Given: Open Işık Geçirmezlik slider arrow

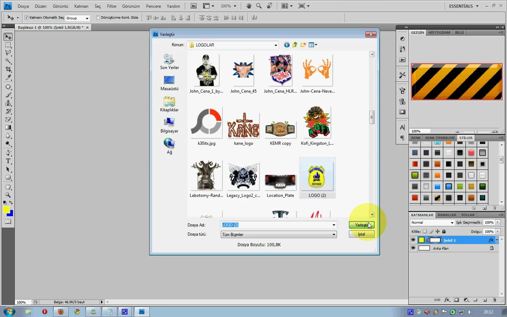Looking at the screenshot, I should 498,223.
